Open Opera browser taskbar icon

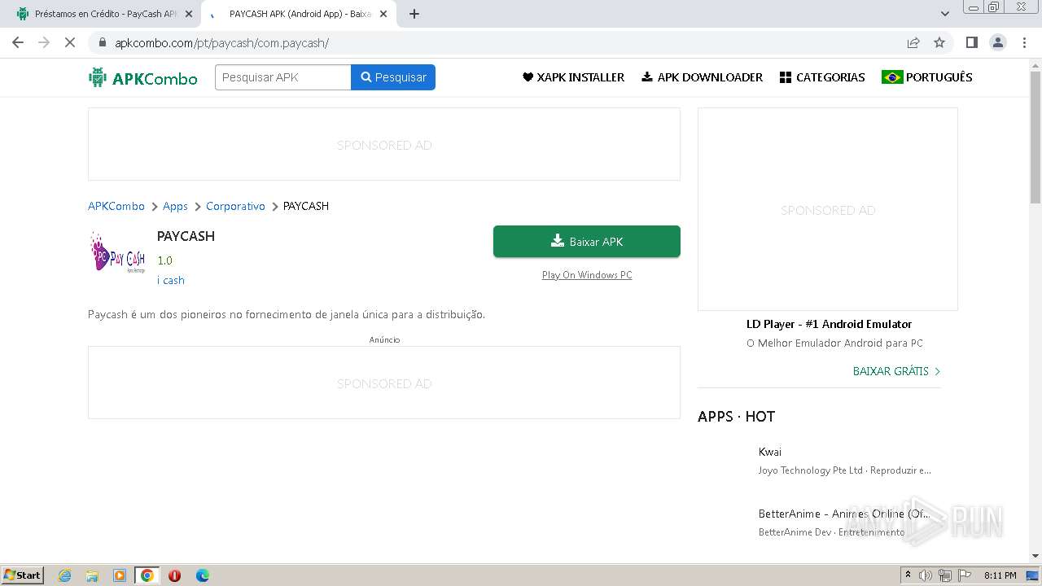[x=174, y=575]
